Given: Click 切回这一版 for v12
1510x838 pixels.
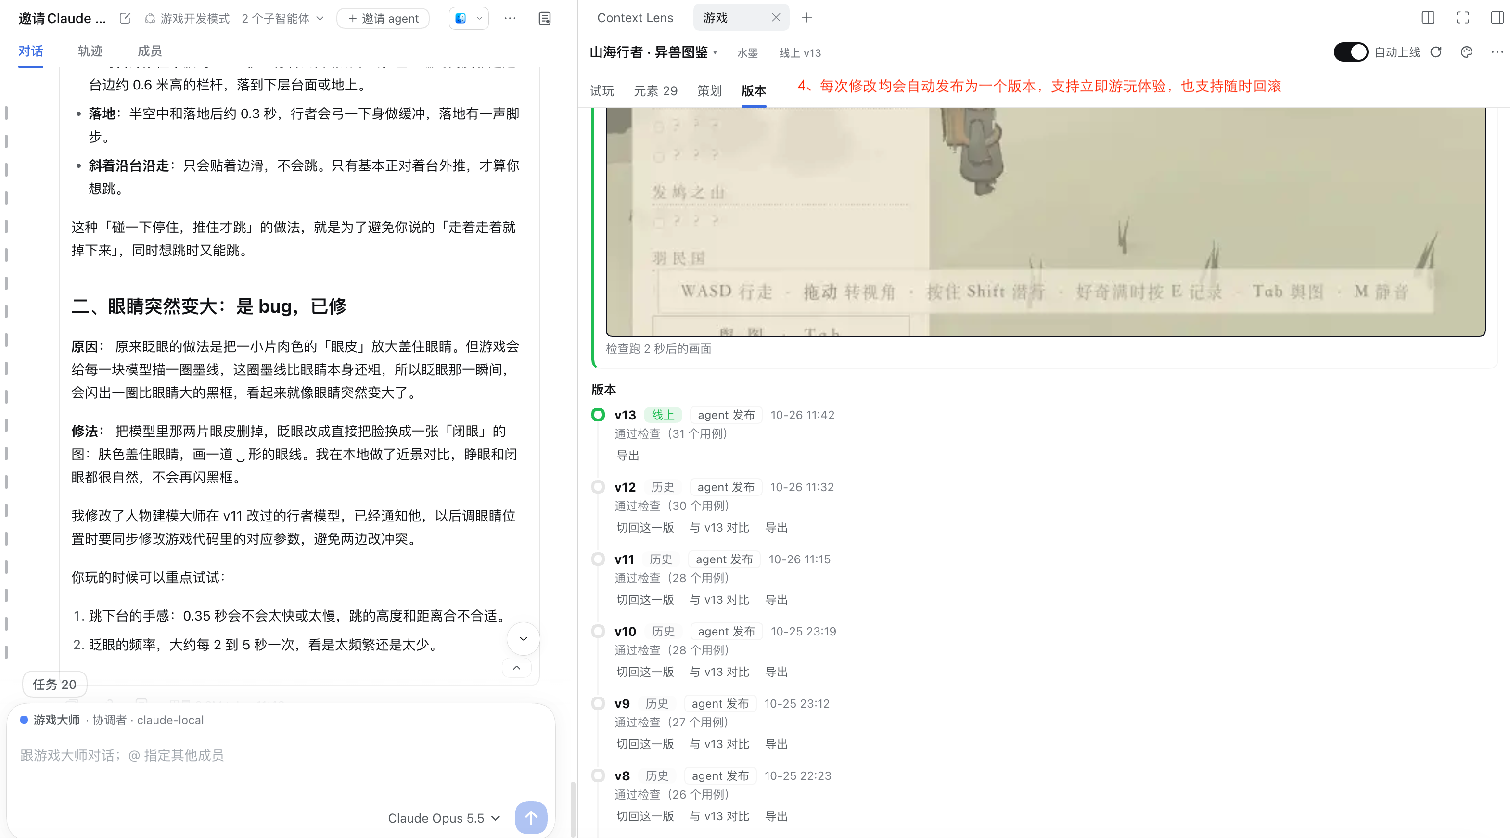Looking at the screenshot, I should [645, 527].
